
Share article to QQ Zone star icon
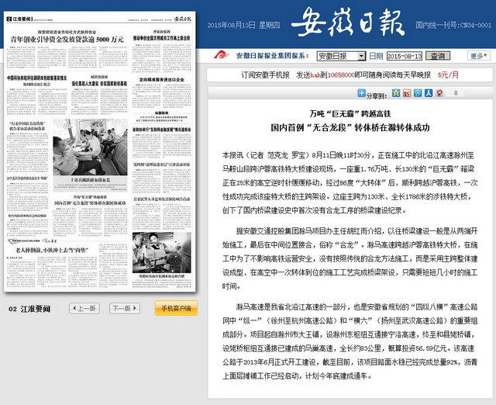(397, 95)
